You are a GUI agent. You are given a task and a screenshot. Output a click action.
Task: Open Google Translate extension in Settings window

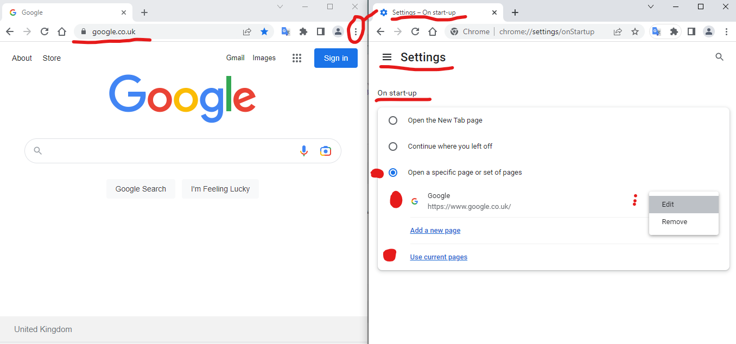point(656,31)
